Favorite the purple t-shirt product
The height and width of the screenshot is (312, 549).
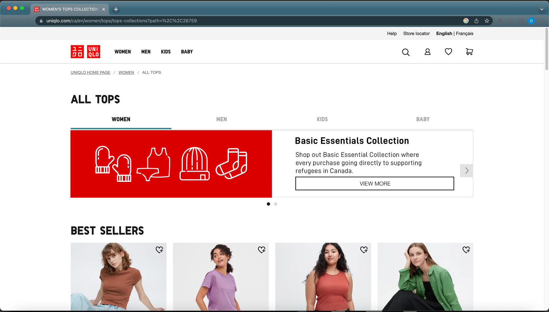(261, 250)
